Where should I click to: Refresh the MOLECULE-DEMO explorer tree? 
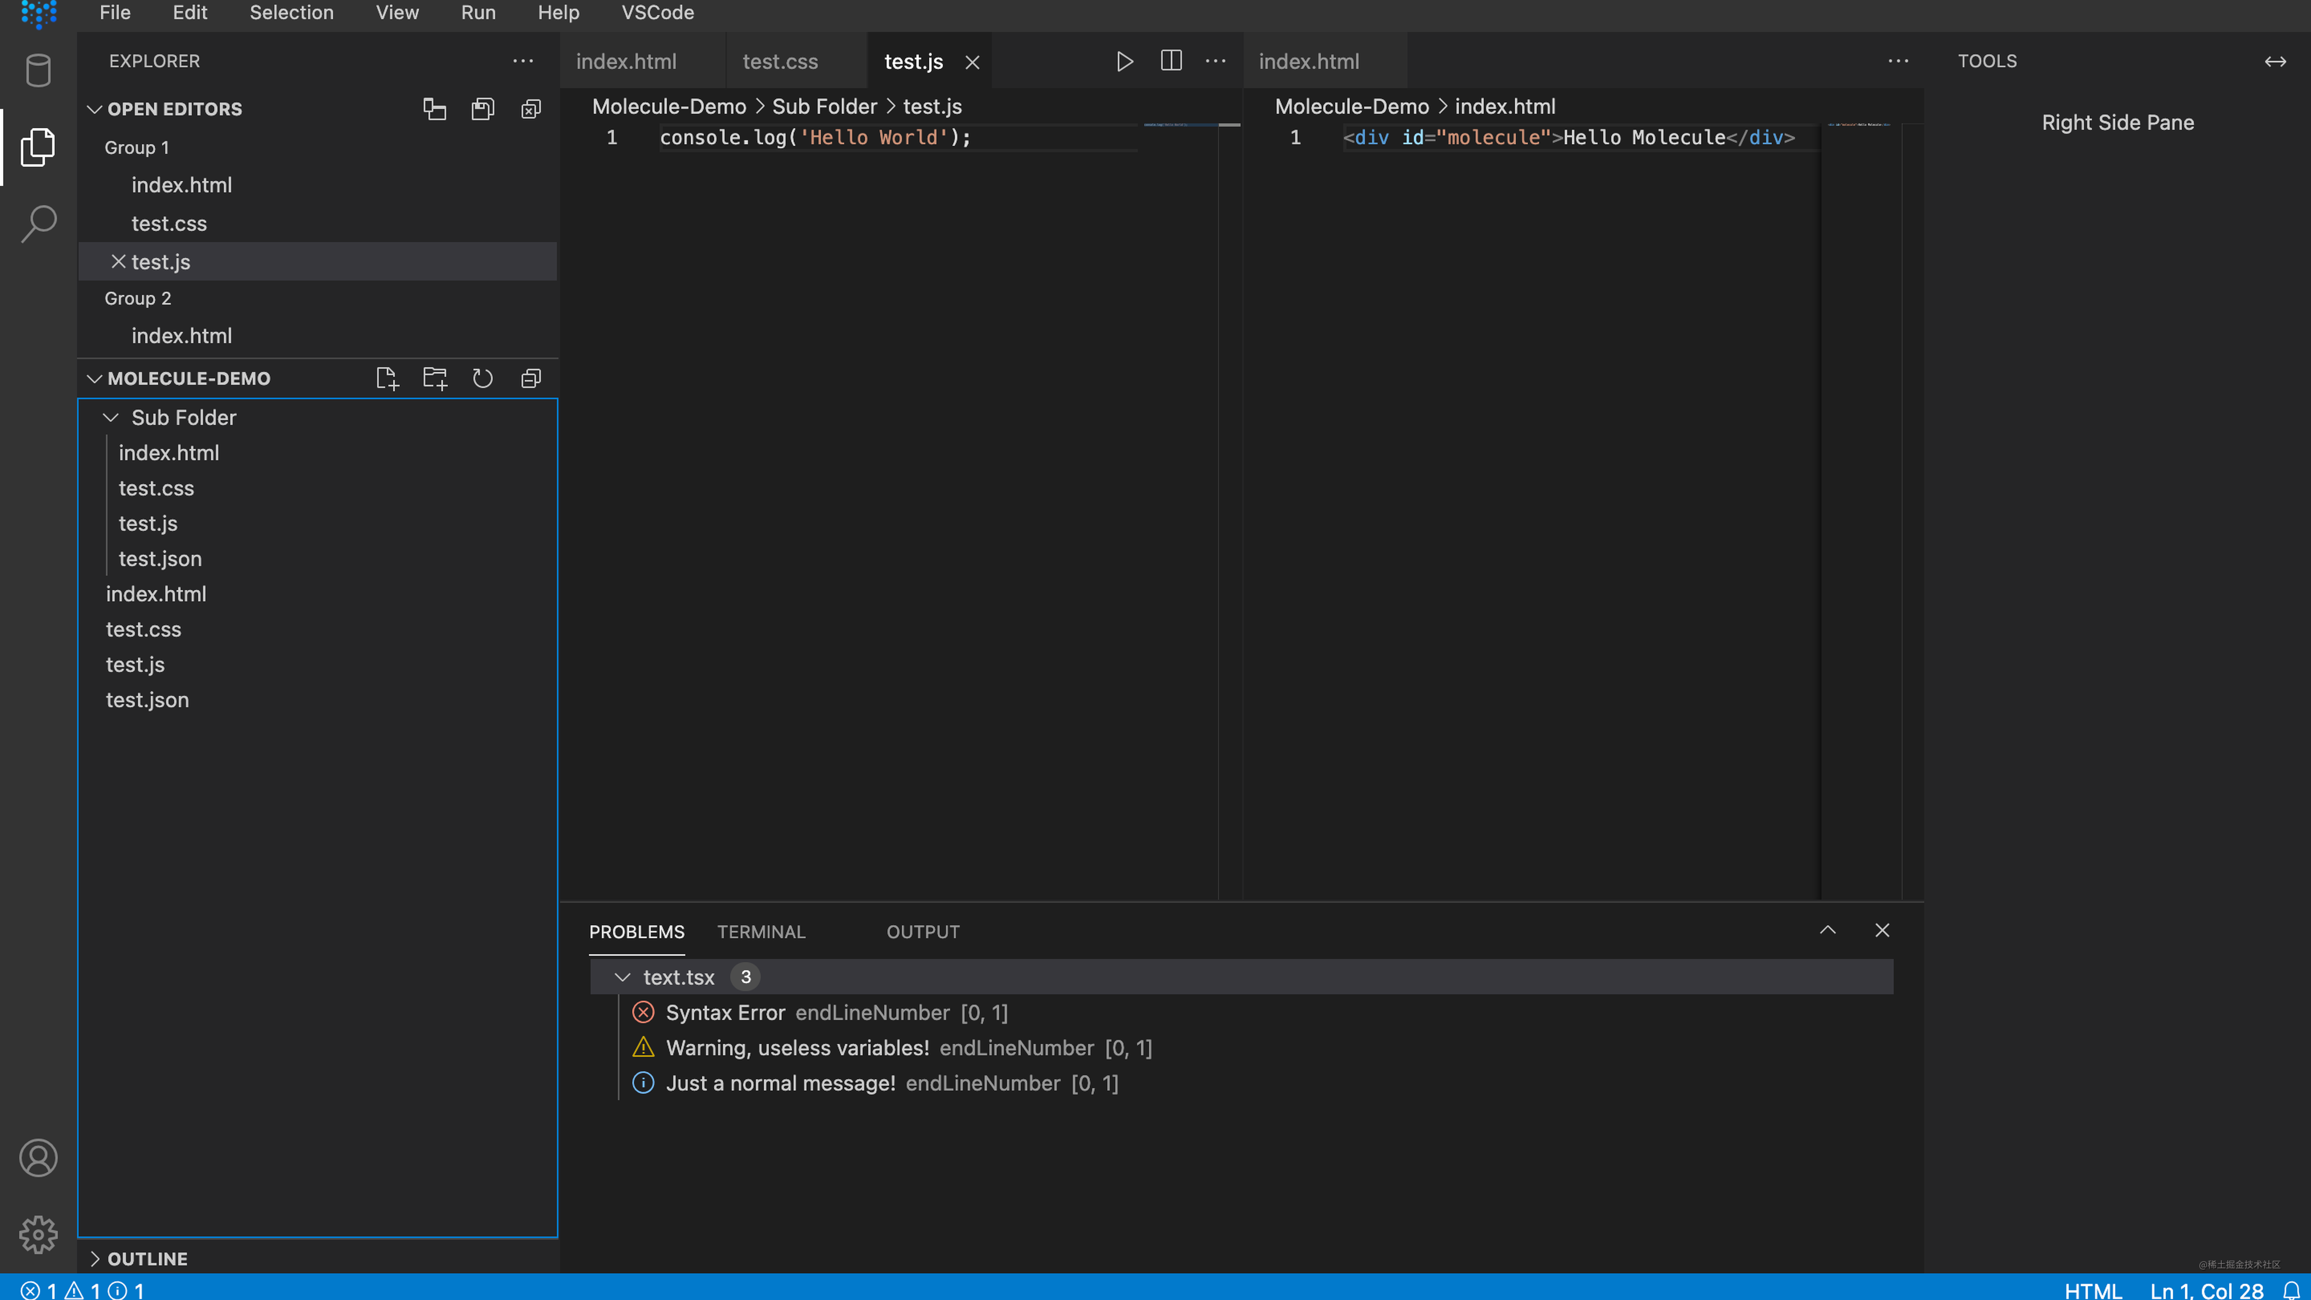click(x=482, y=377)
